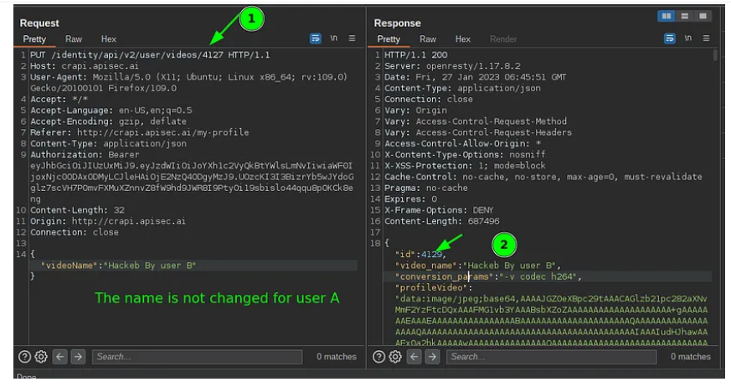Select the side-by-side split layout icon
This screenshot has height=392, width=731.
click(x=667, y=16)
